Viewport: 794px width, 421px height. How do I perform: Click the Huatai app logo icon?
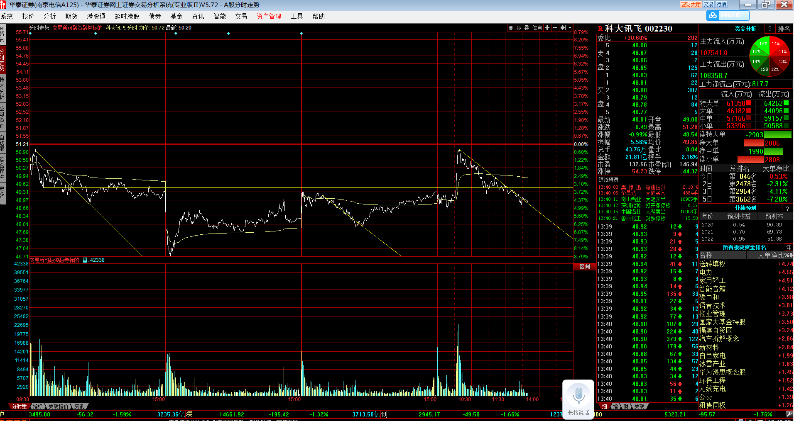click(x=4, y=5)
